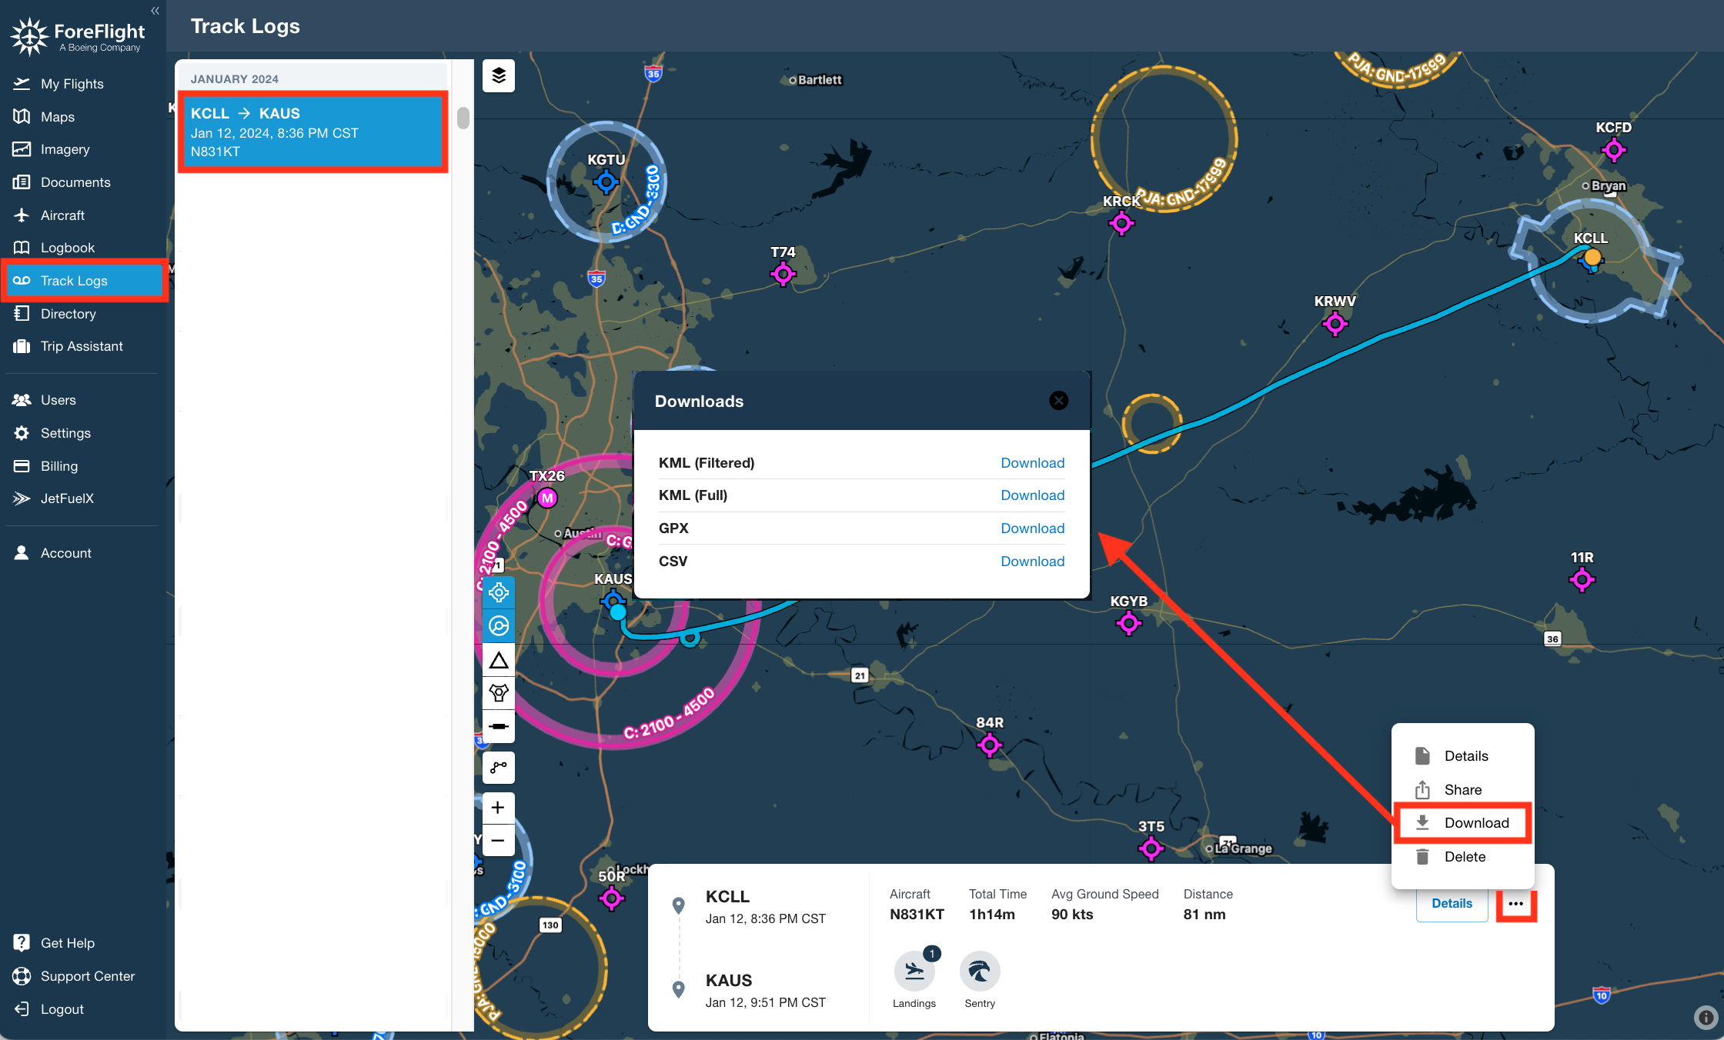Open JetFuelX in sidebar

(x=67, y=498)
